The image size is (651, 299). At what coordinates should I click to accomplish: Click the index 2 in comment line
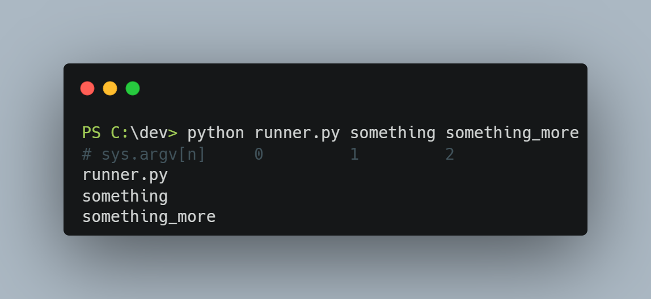pyautogui.click(x=450, y=154)
